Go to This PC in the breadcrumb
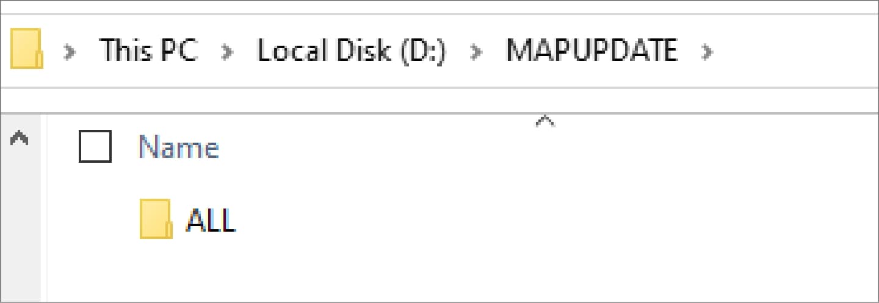 [x=149, y=50]
